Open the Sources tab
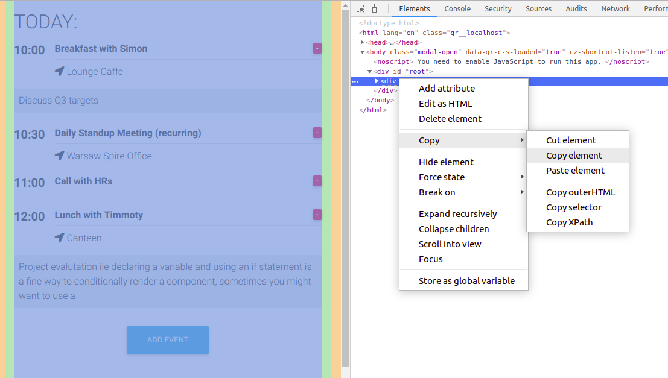 (538, 8)
